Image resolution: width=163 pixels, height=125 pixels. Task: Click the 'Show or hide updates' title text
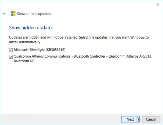tap(34, 14)
